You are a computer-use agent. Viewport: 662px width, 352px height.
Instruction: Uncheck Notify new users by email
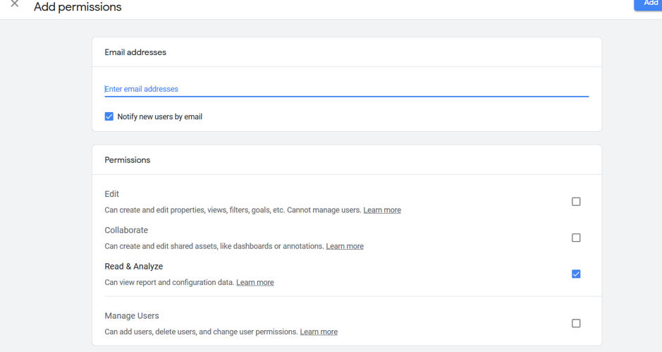109,116
